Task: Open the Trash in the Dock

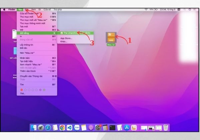Action: coord(166,128)
